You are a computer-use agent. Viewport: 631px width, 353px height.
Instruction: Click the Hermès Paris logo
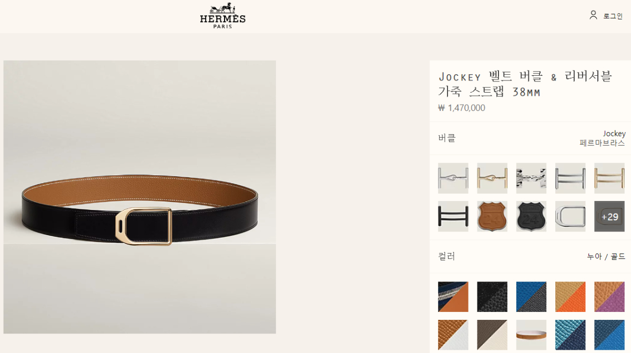tap(222, 15)
